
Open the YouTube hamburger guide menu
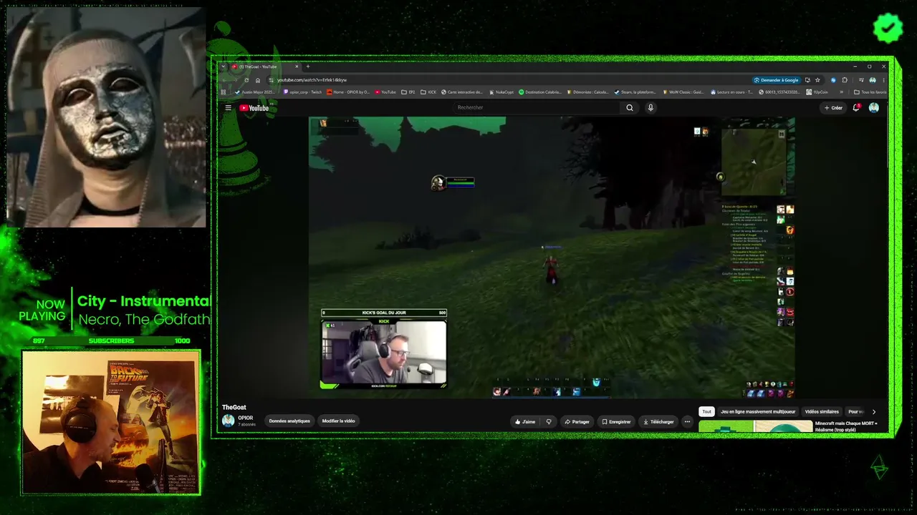click(x=228, y=108)
